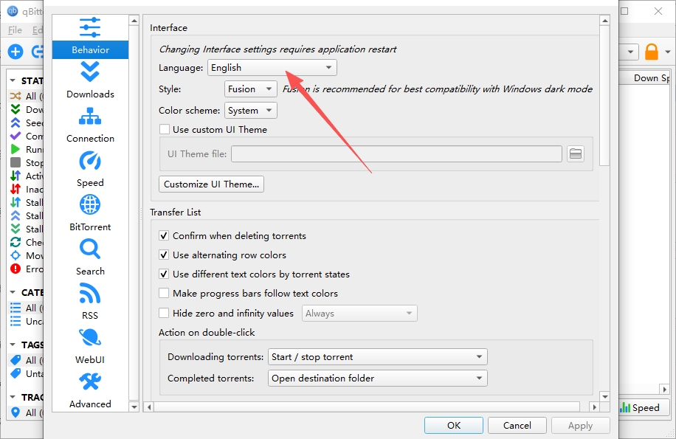Click the category list scroll up arrow
This screenshot has width=676, height=439.
134,20
